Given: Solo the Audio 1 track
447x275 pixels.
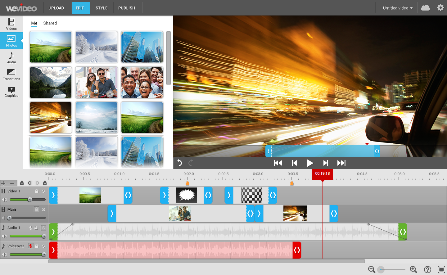Looking at the screenshot, I should point(43,228).
